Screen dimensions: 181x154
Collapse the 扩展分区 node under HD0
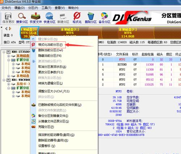(x=9, y=60)
